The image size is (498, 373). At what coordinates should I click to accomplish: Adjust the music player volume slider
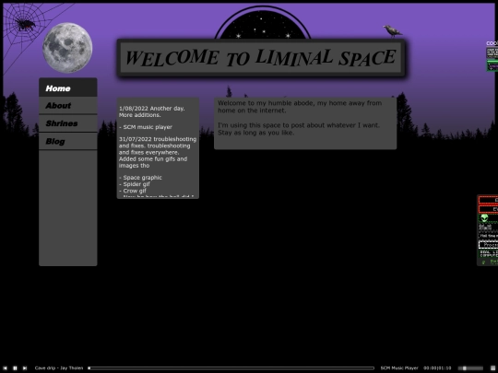pos(470,367)
